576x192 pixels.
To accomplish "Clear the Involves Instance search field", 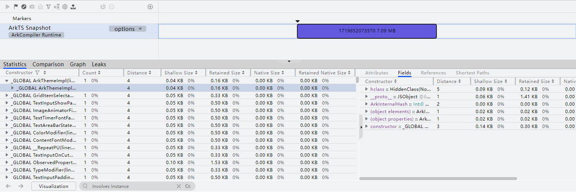I will [x=179, y=186].
